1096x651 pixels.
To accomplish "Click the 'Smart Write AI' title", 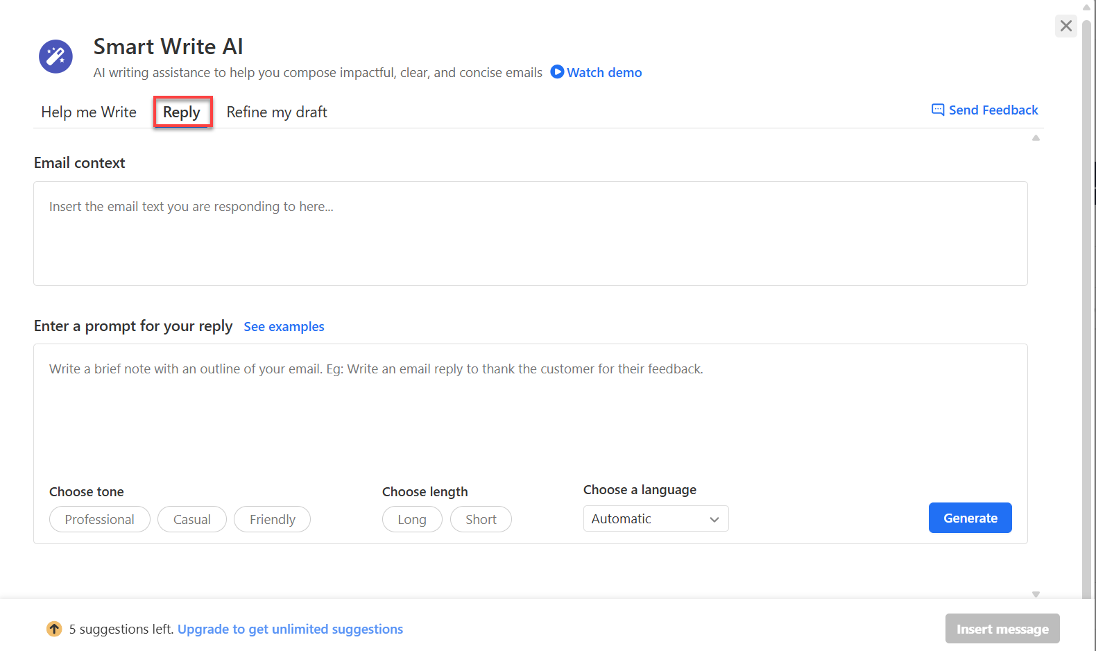I will point(169,46).
